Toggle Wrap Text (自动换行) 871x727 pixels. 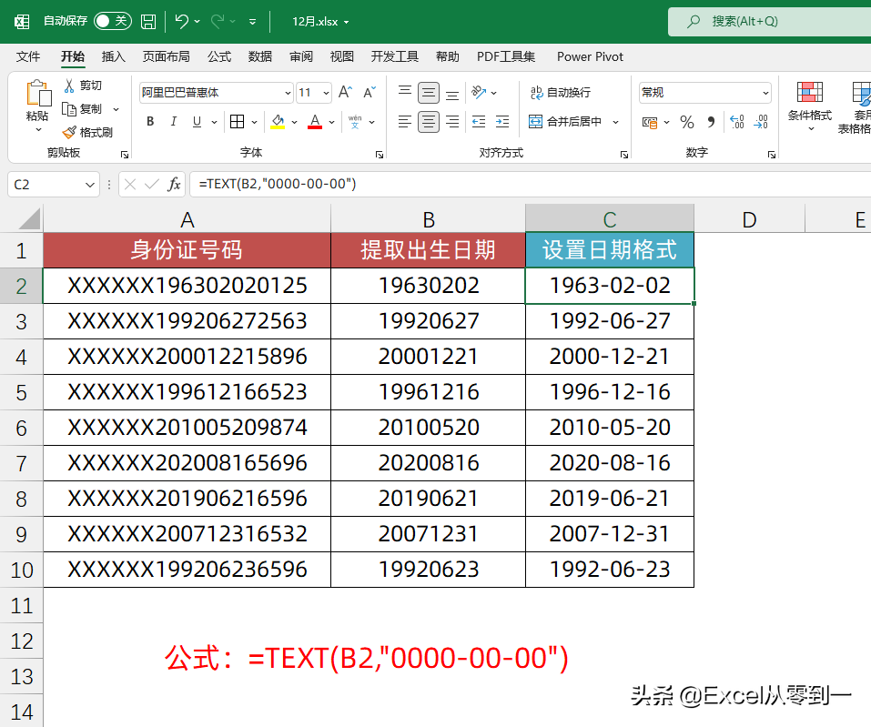tap(560, 92)
